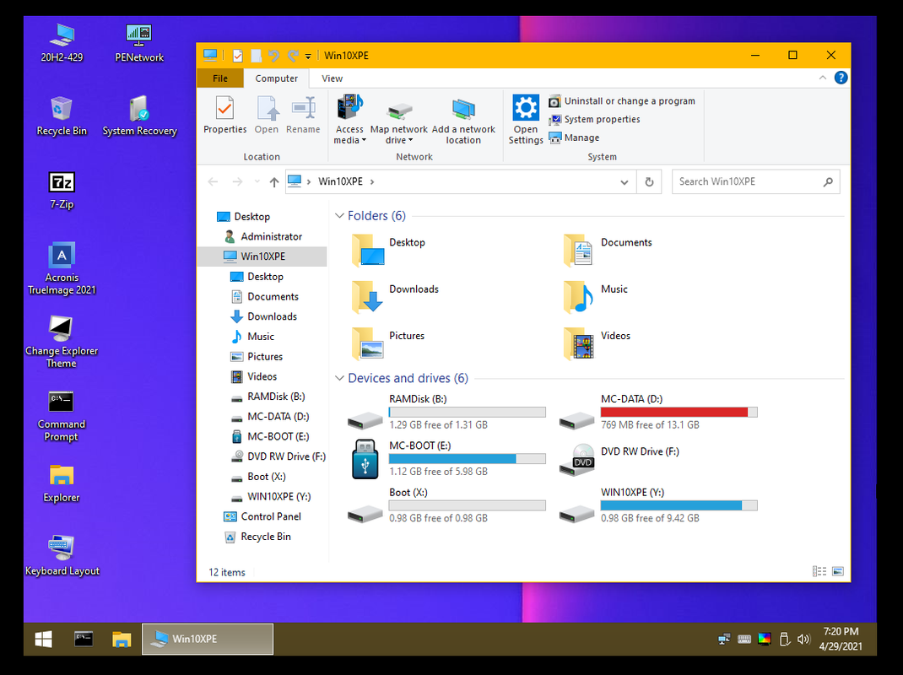Select Command Prompt desktop shortcut
903x675 pixels.
click(x=61, y=416)
